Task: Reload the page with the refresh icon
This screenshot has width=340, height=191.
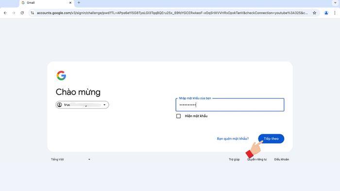Action: point(22,13)
